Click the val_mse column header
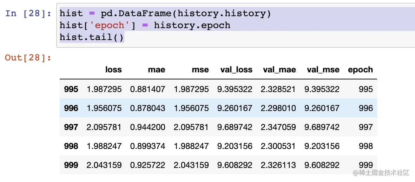Screen dimensions: 415x182 (x=323, y=70)
